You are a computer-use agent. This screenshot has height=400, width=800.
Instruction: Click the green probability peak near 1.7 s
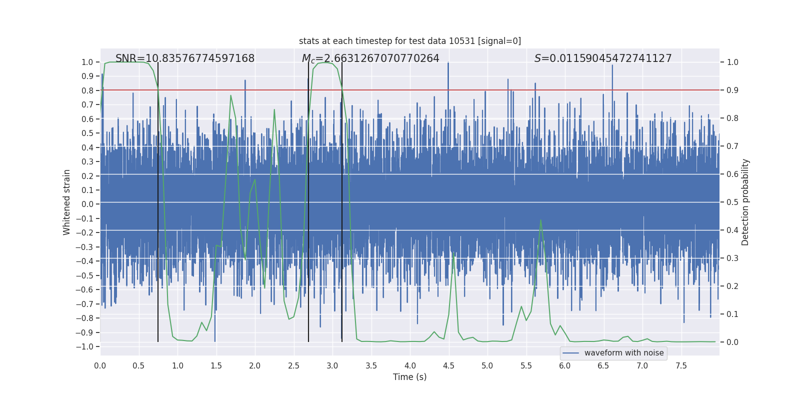230,96
